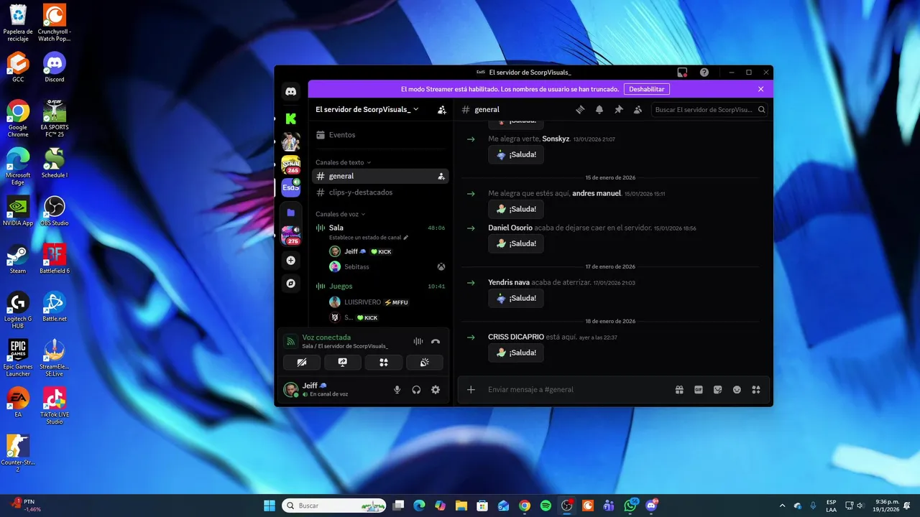Click ¡Saluda! under Yendris nava message
Image resolution: width=920 pixels, height=517 pixels.
click(516, 298)
